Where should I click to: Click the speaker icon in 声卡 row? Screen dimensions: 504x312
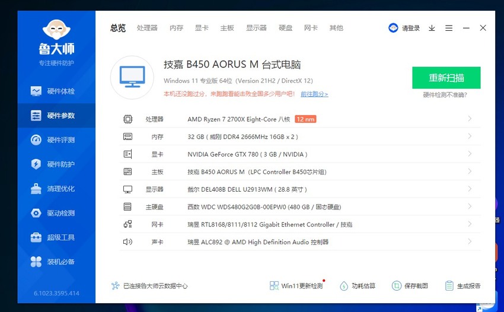(127, 241)
